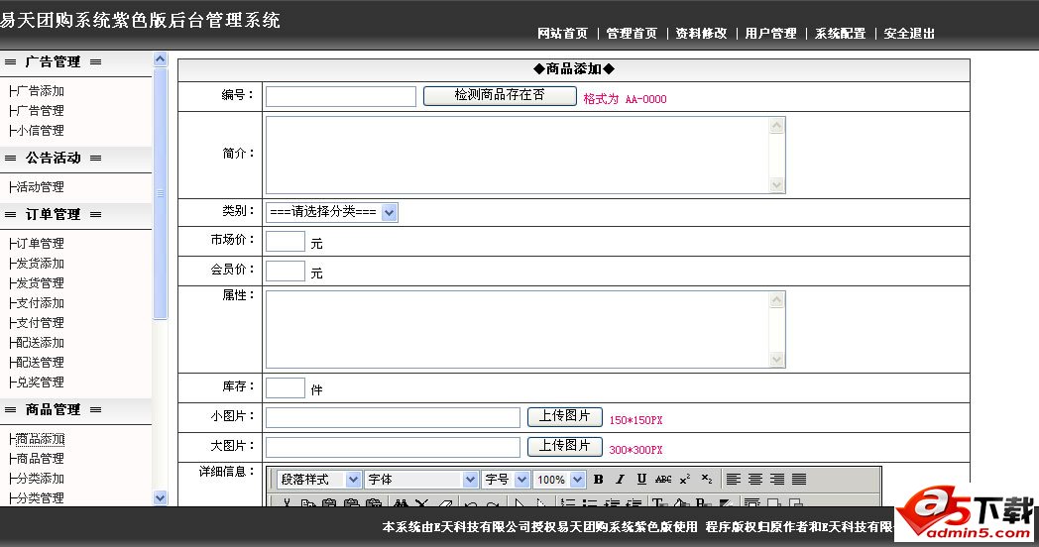Viewport: 1039px width, 547px height.
Task: Click 上传图片 for the 小图片 field
Action: 564,416
